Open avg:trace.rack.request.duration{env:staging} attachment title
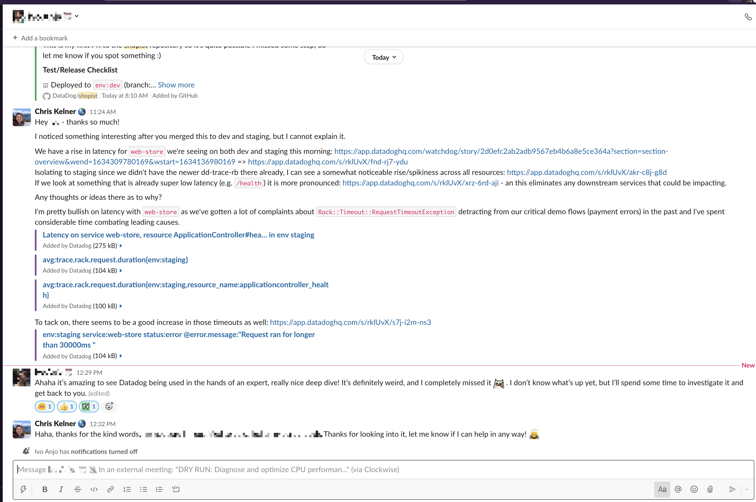756x502 pixels. pyautogui.click(x=115, y=260)
